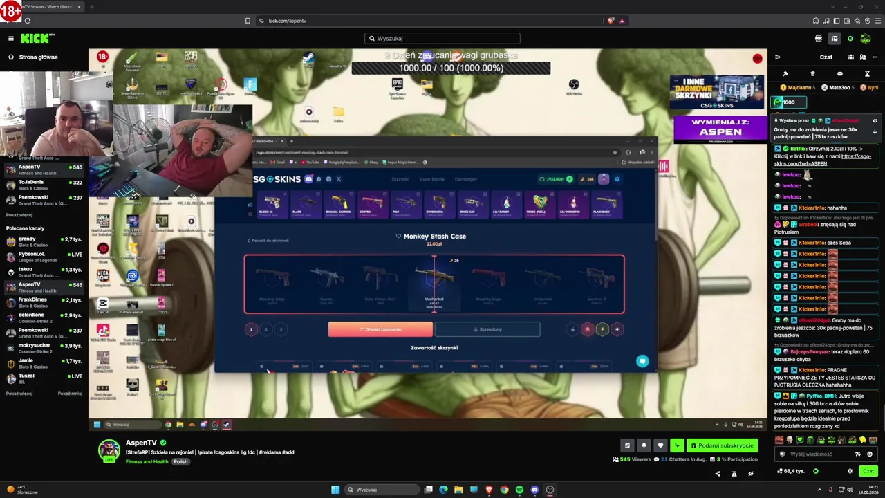Screen dimensions: 885x498
Task: Collapse recommended list with Pokaż mniej
Action: click(x=70, y=394)
